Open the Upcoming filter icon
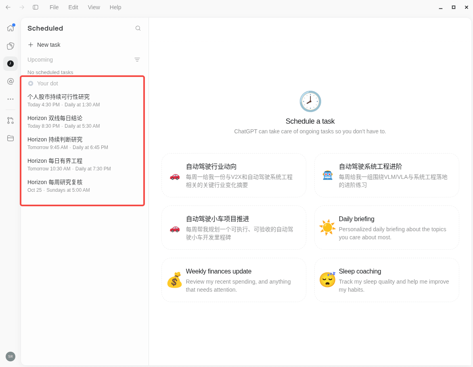The height and width of the screenshot is (367, 473). pyautogui.click(x=137, y=60)
